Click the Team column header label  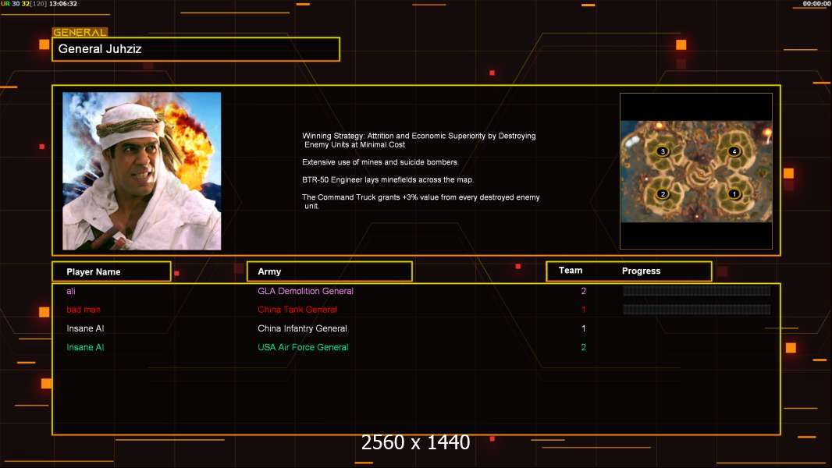(x=571, y=271)
